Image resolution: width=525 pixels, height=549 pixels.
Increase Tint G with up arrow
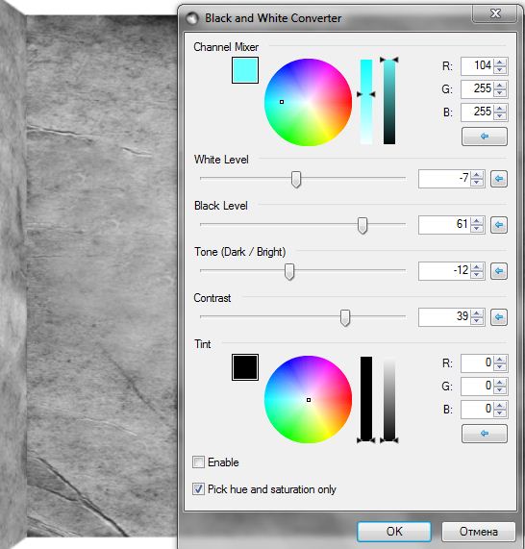click(500, 383)
